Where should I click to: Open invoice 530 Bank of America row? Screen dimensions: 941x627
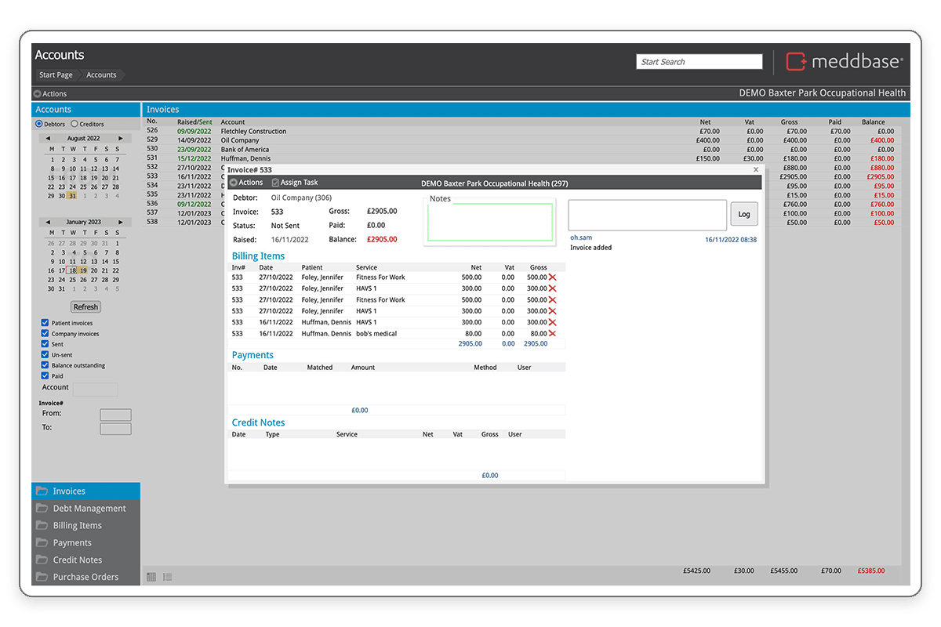coord(521,150)
